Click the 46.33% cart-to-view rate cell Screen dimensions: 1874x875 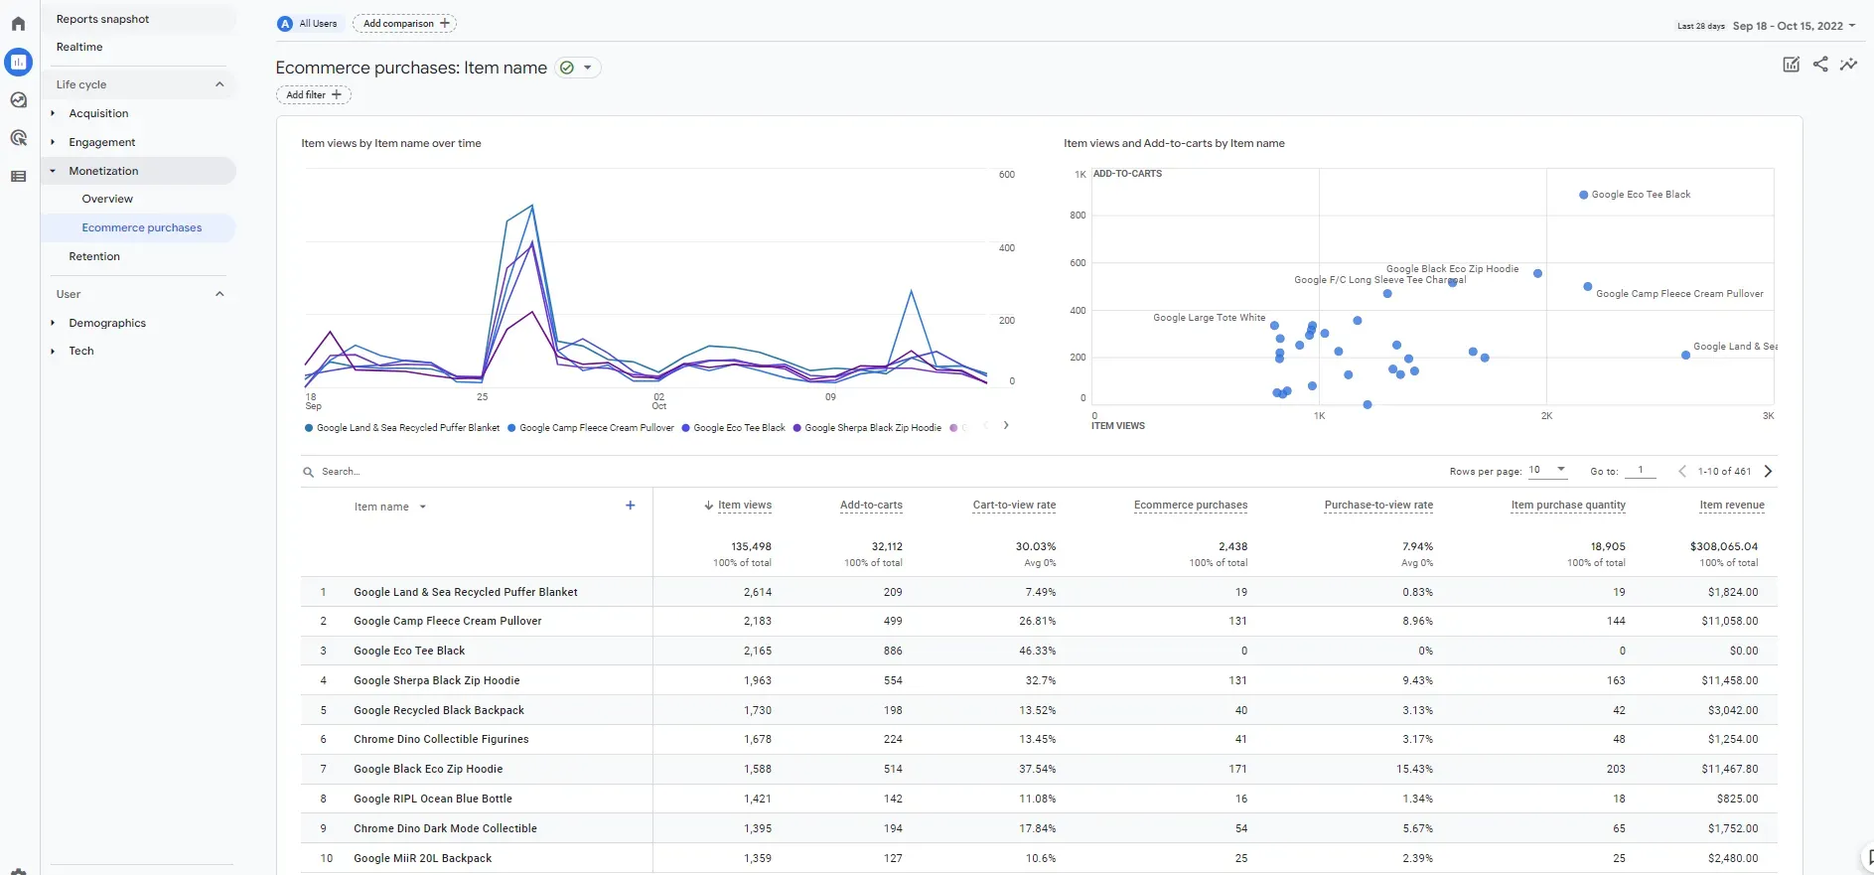point(1037,651)
